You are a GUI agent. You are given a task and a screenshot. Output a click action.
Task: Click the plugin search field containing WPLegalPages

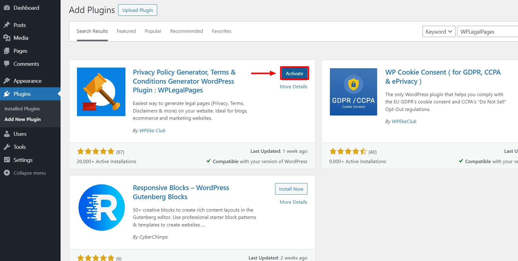coord(487,32)
